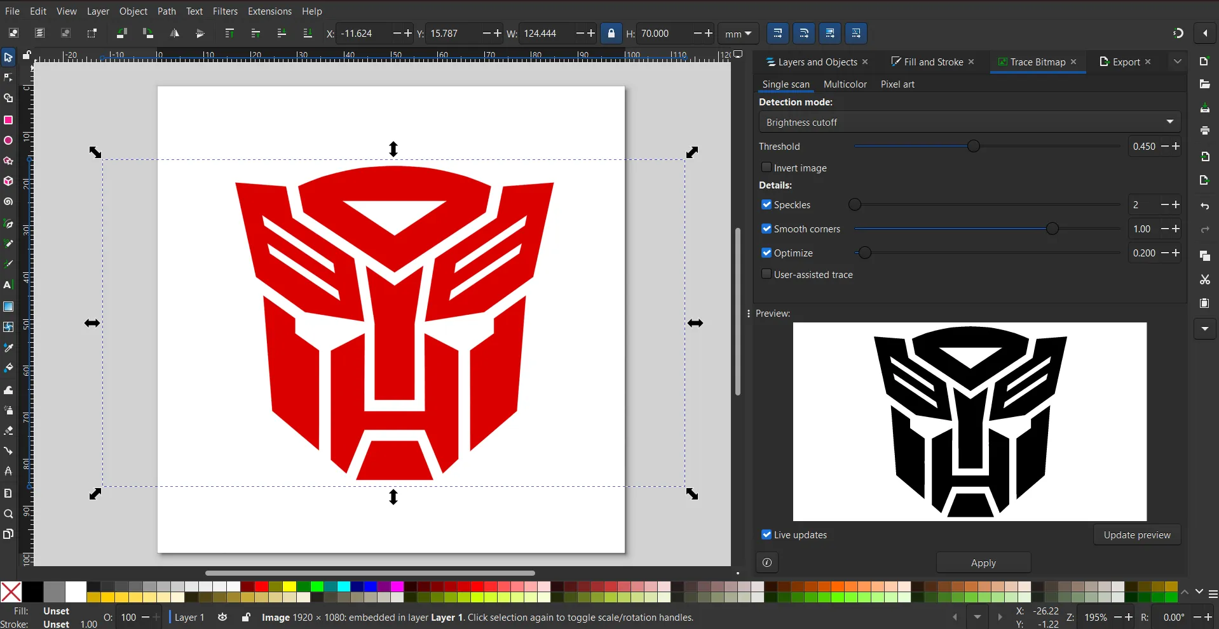
Task: Collapse the side dock arrow button
Action: point(1205,33)
